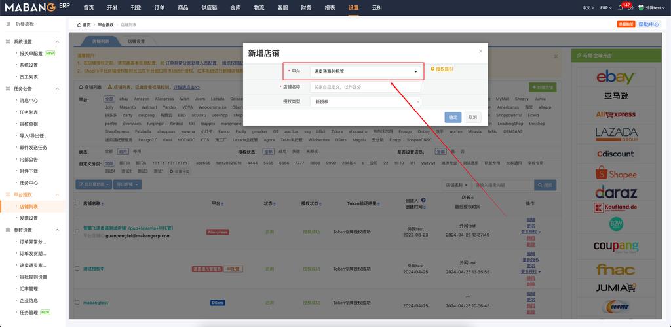This screenshot has height=327, width=671.
Task: Open the 设置 top menu
Action: (353, 8)
